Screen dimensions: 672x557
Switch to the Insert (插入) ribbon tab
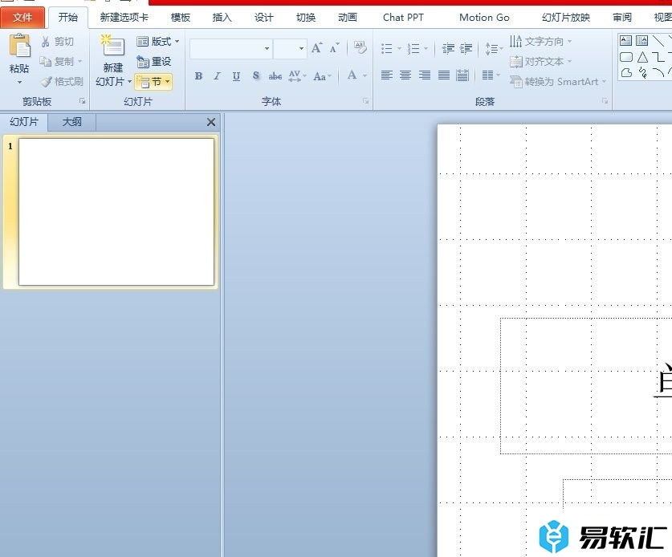[222, 18]
